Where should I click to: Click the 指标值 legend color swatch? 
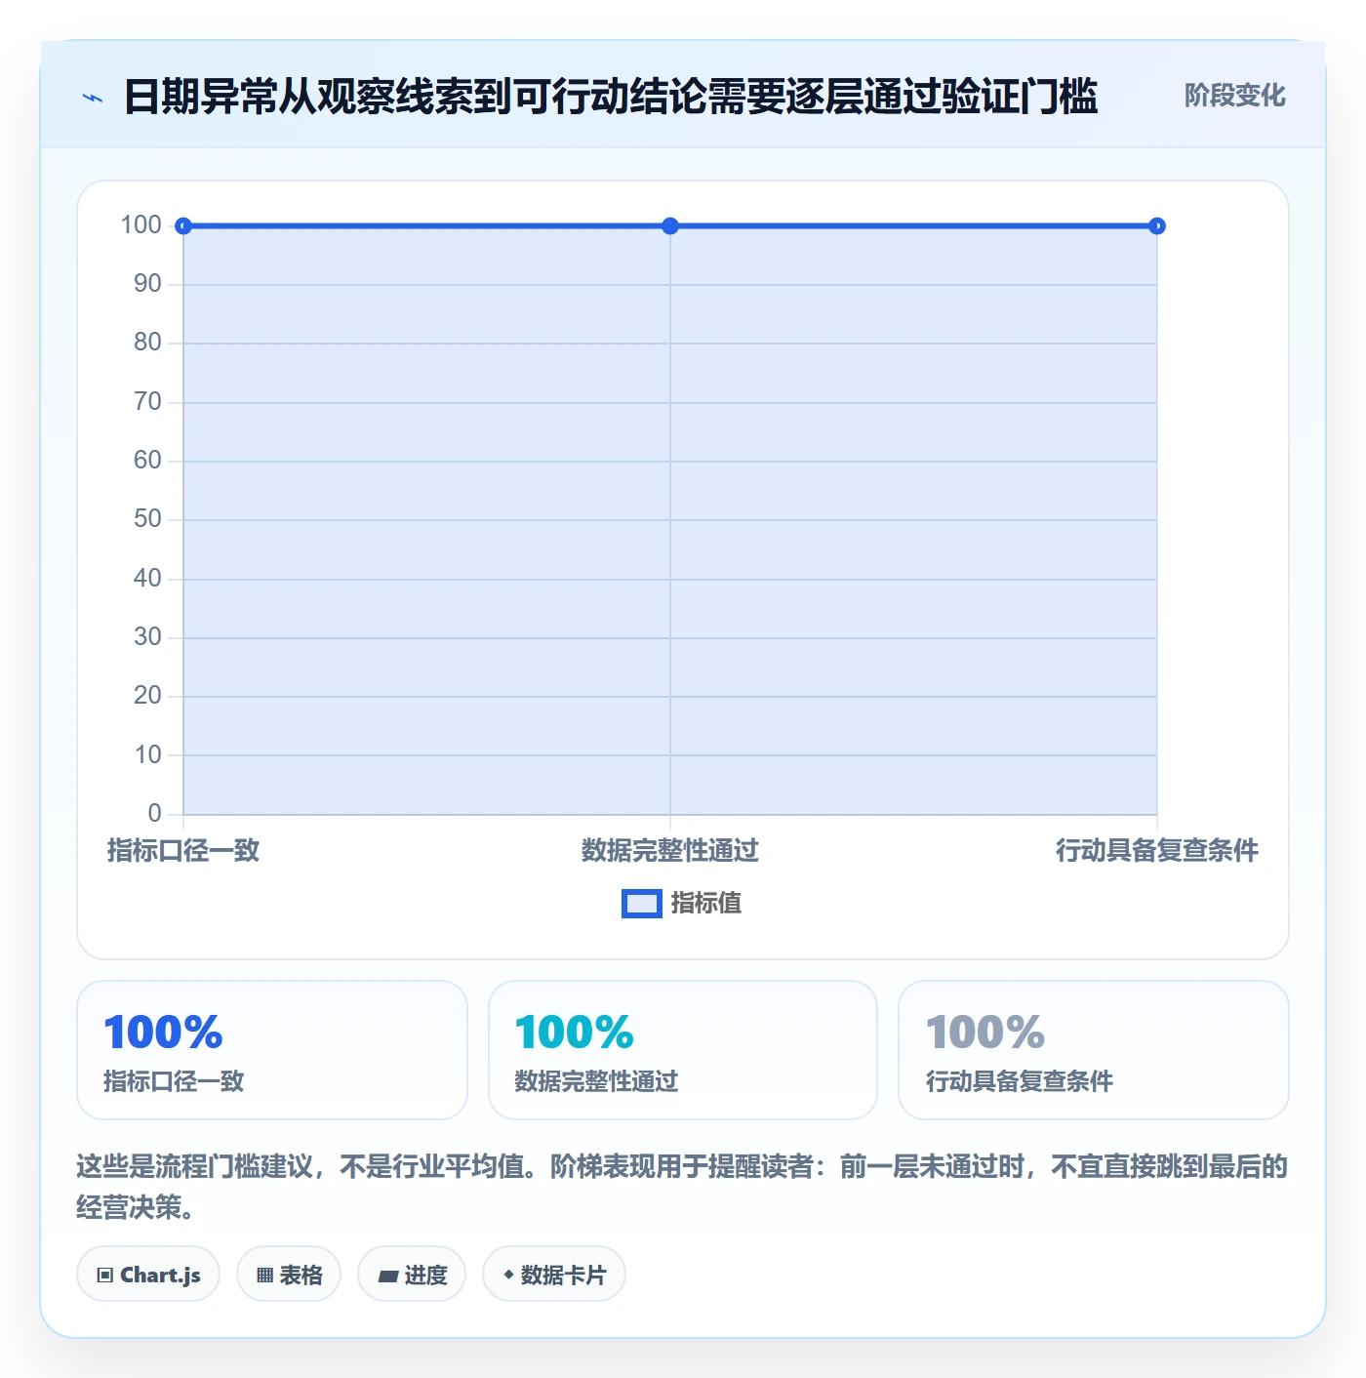[x=642, y=904]
